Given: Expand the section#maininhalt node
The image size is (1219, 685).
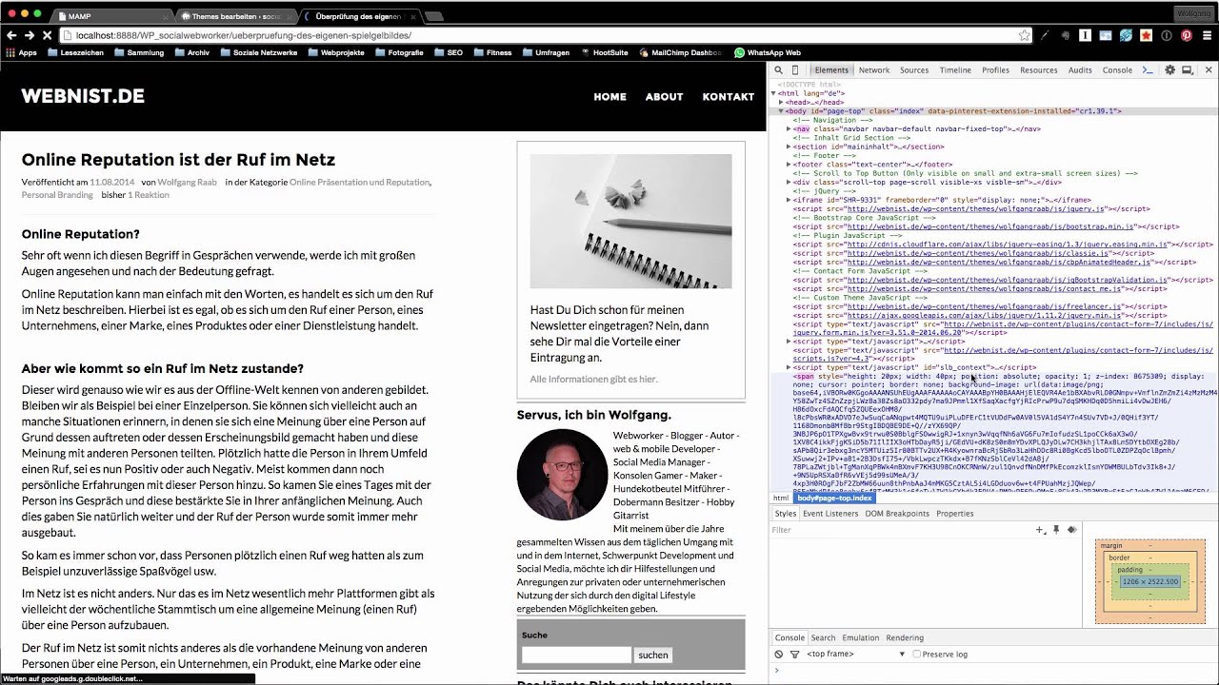Looking at the screenshot, I should pyautogui.click(x=789, y=147).
